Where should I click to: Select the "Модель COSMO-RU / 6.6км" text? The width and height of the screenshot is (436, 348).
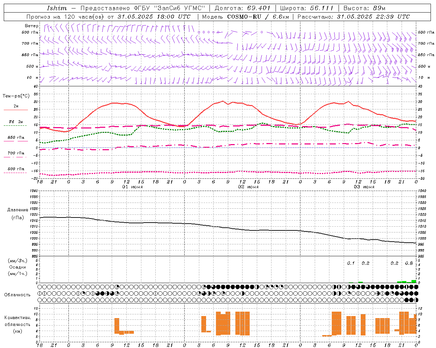pyautogui.click(x=246, y=17)
